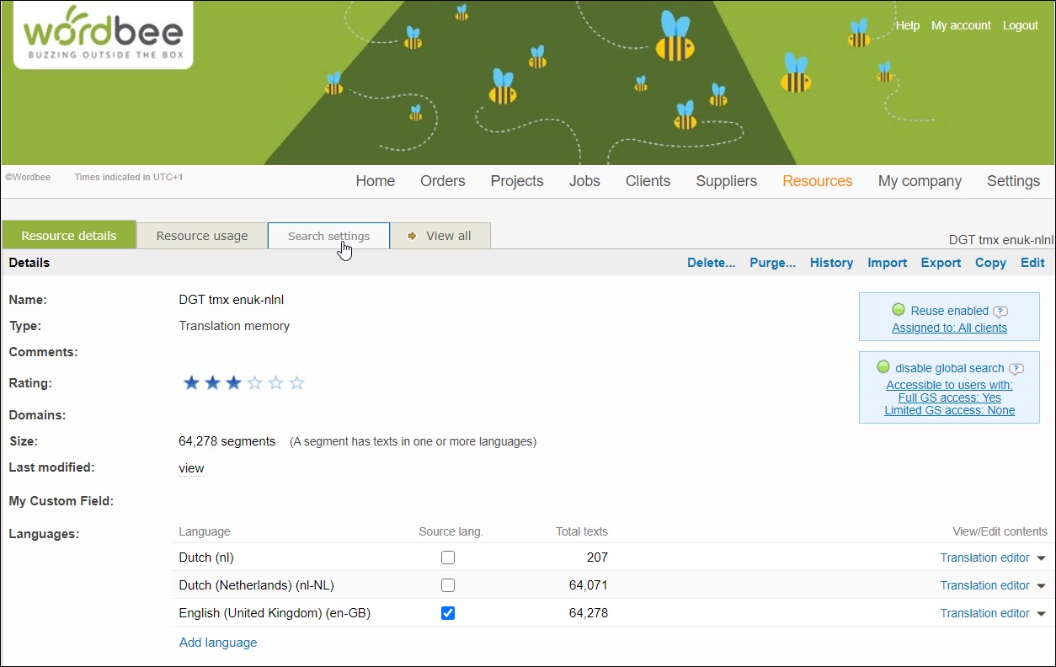Click the Add language link
1056x667 pixels.
point(218,643)
